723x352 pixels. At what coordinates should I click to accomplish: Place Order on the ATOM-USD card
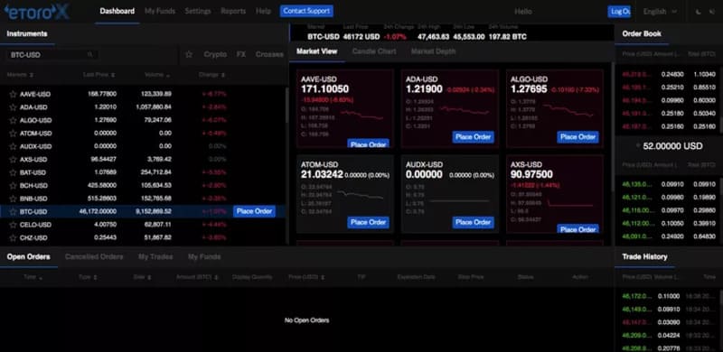click(368, 223)
